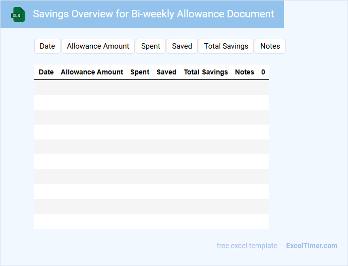Image resolution: width=348 pixels, height=266 pixels.
Task: Choose the Saved tag button
Action: tap(182, 46)
